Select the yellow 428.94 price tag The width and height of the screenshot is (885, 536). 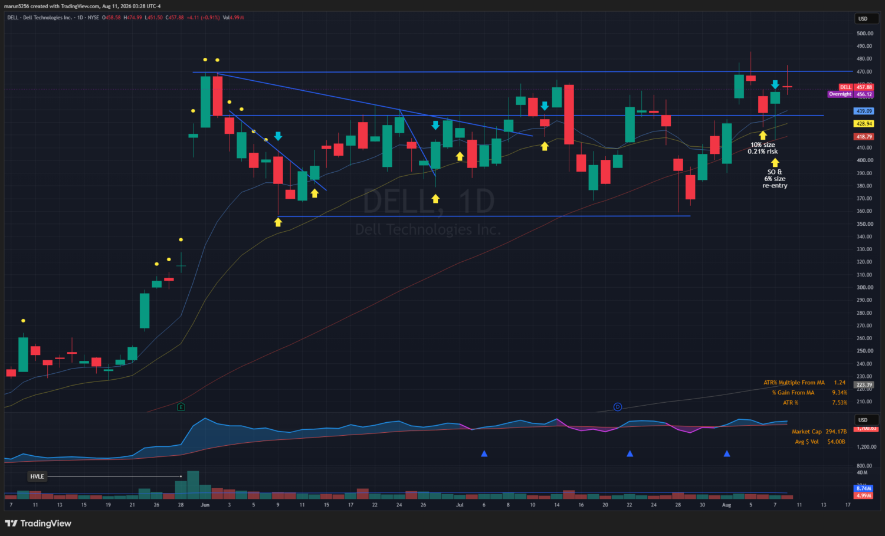[864, 124]
